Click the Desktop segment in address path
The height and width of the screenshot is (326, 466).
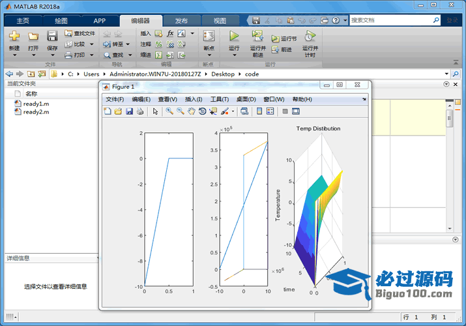pyautogui.click(x=223, y=74)
